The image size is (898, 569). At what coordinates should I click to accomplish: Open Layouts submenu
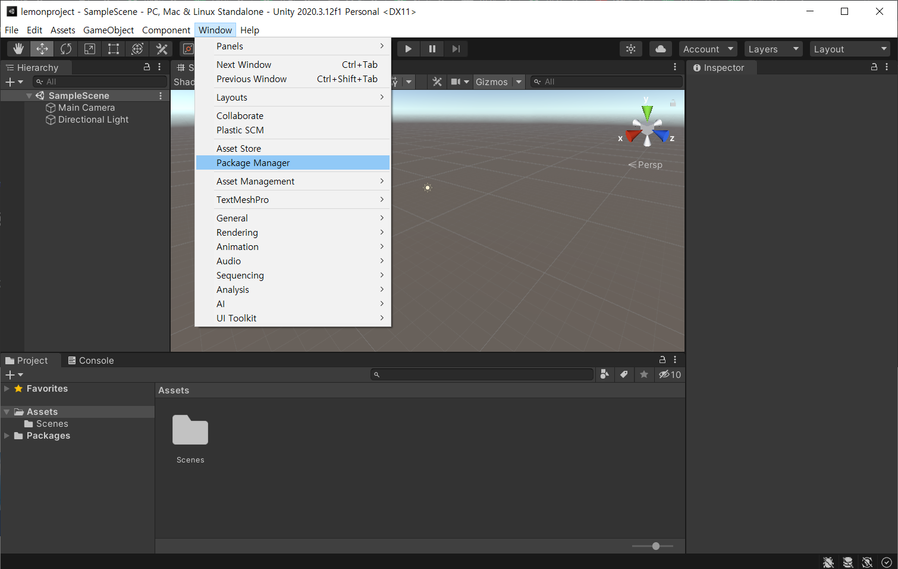point(293,97)
